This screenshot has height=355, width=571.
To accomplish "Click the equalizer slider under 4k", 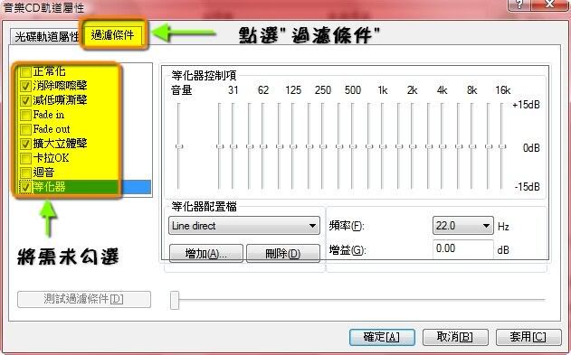I will (443, 146).
